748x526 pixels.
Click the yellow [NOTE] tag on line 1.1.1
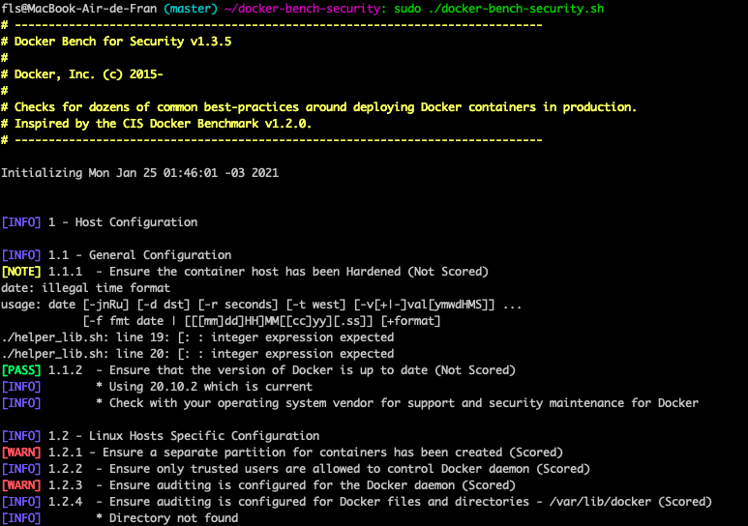tap(21, 272)
